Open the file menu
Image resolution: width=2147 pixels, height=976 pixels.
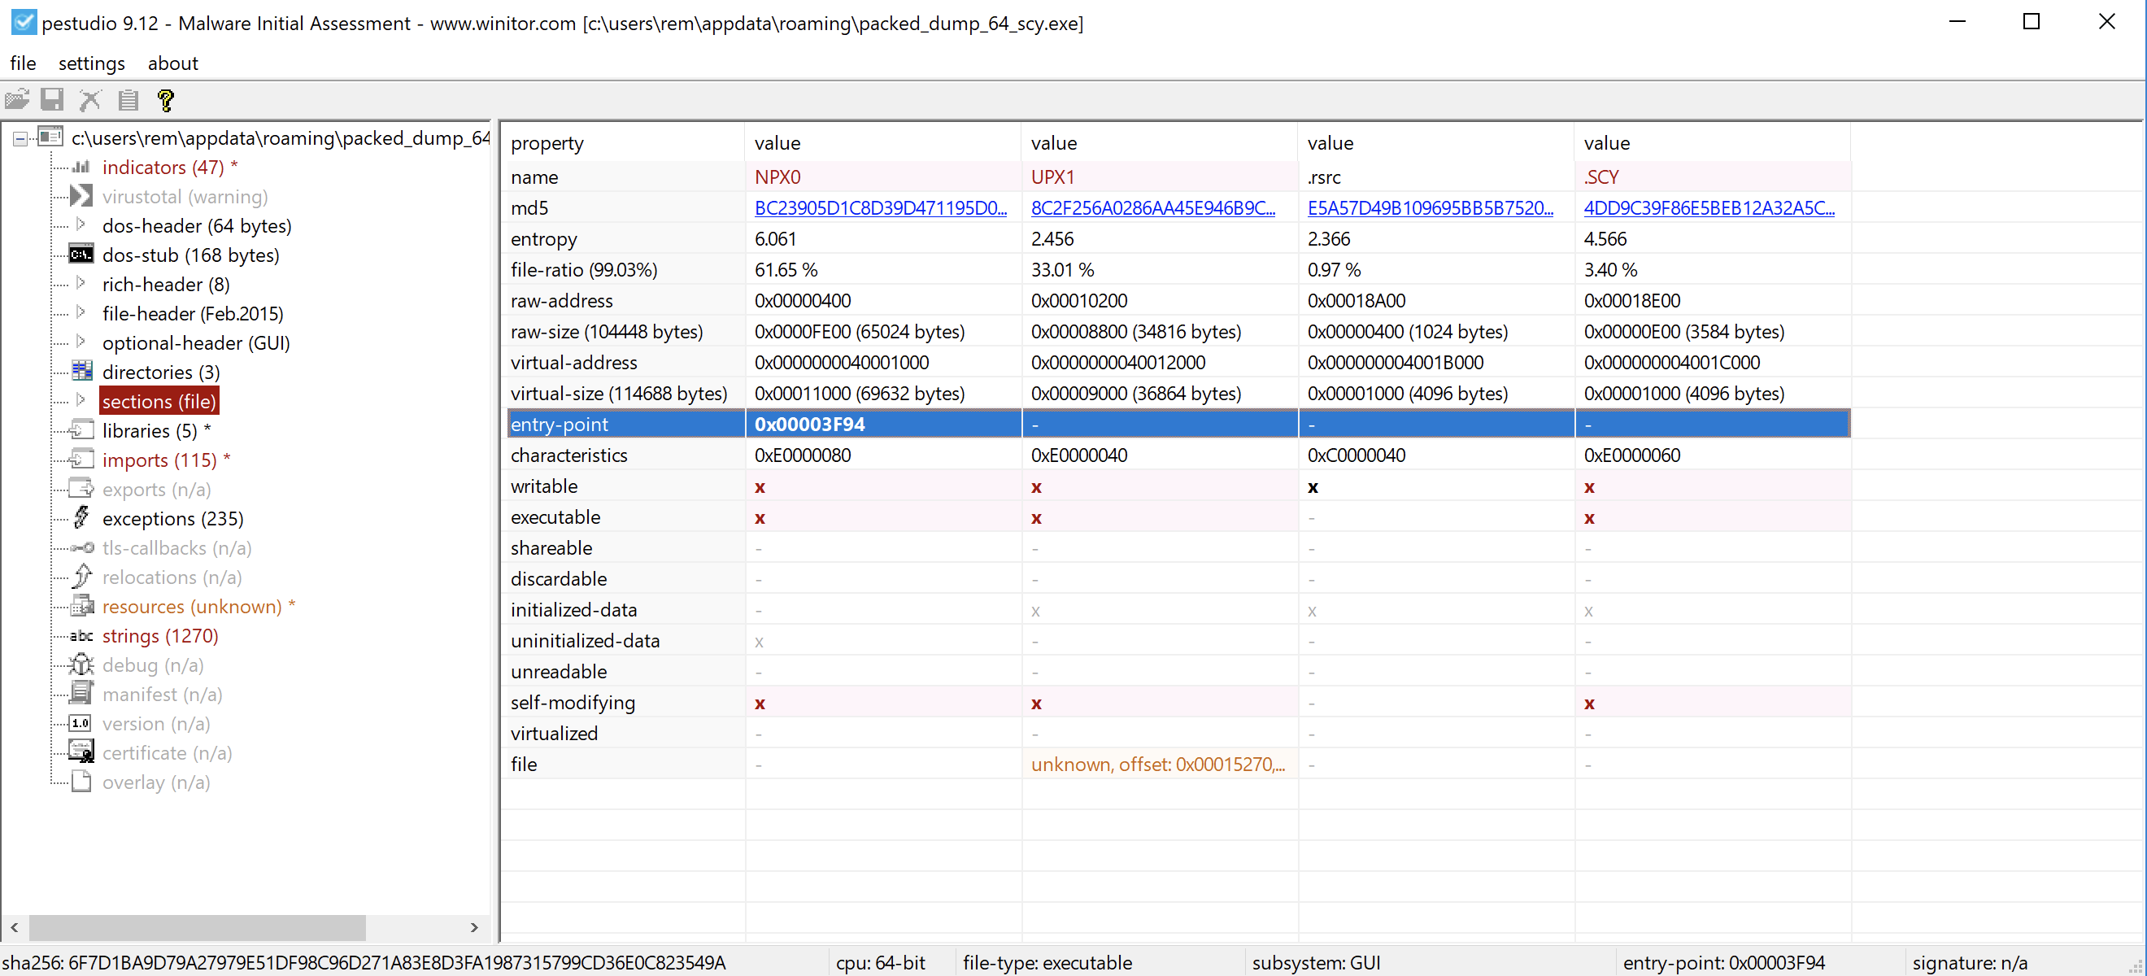point(23,63)
